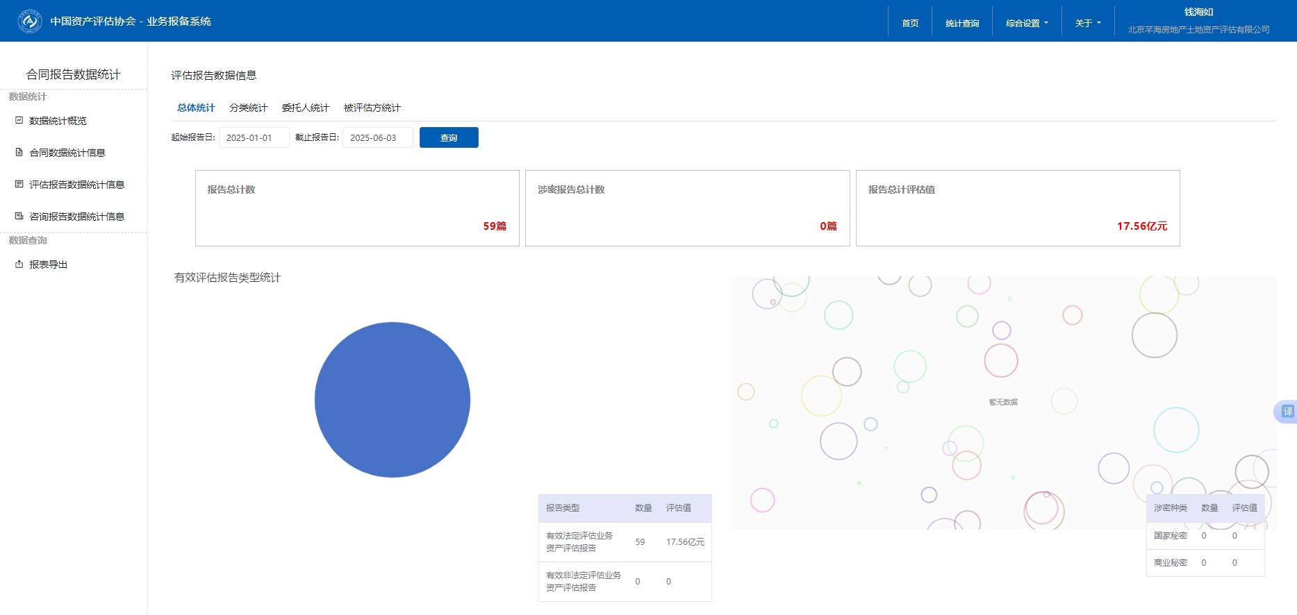Click the 截止报告日 date field
The width and height of the screenshot is (1297, 615).
point(377,137)
